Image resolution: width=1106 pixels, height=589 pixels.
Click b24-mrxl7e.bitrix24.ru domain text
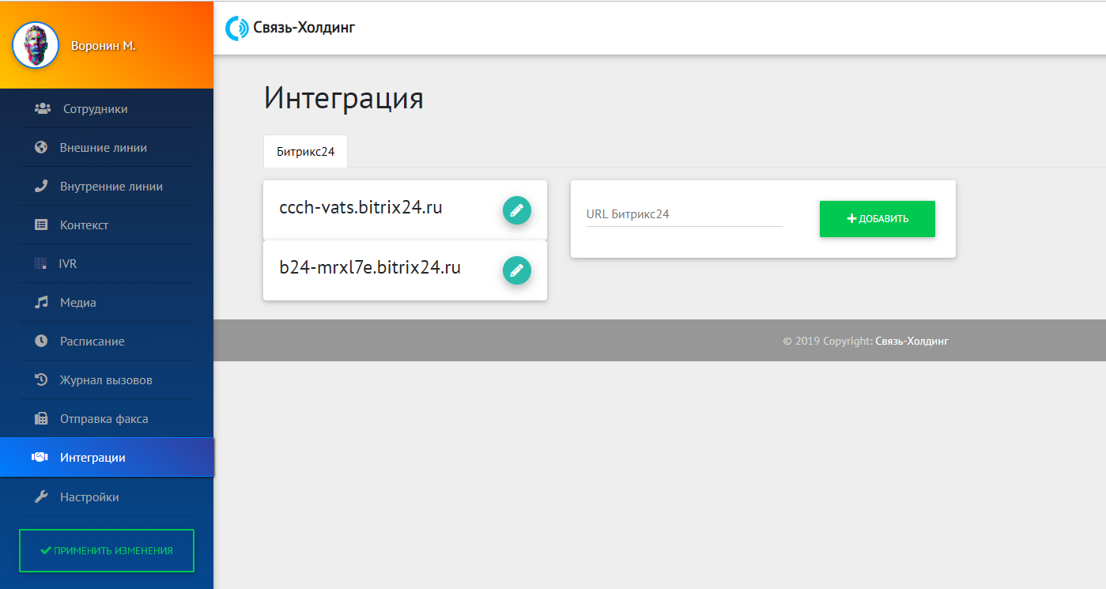click(370, 268)
